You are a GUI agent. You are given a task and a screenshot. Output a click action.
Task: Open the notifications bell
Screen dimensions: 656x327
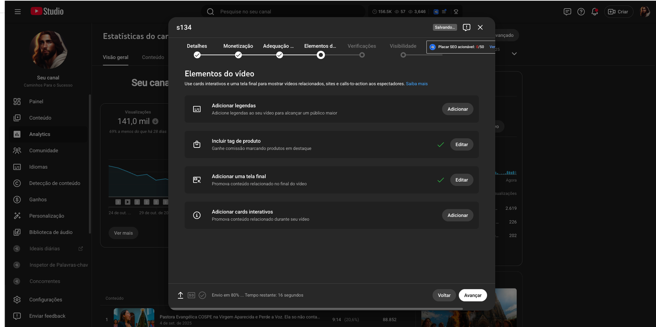[x=594, y=11]
